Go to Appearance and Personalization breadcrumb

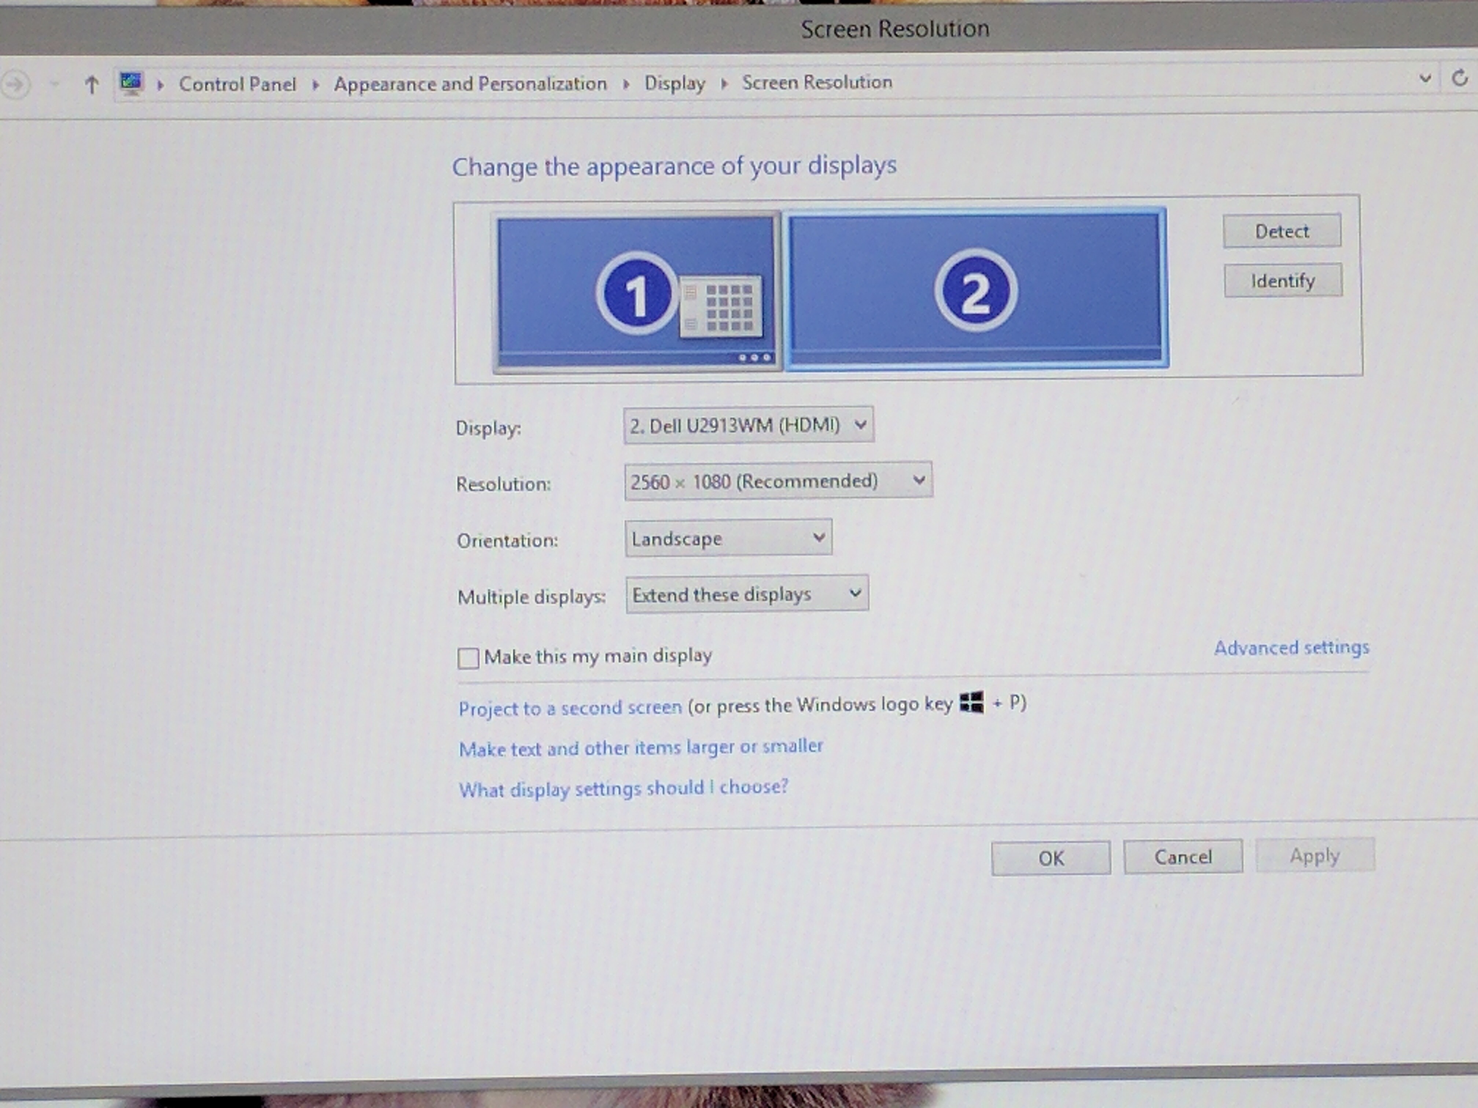470,84
